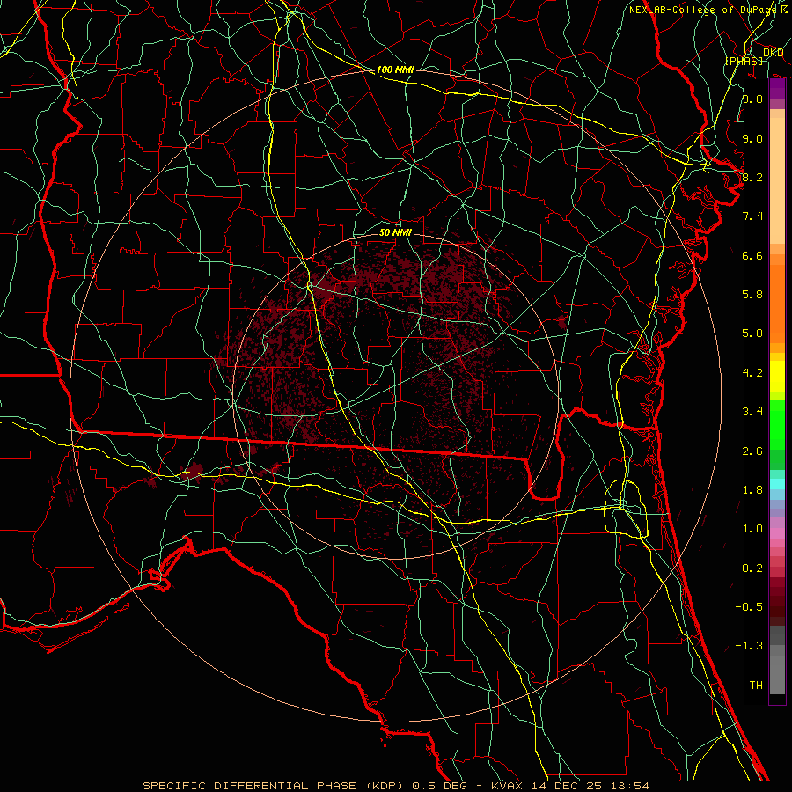Click the 4.2 value on the scale

752,373
